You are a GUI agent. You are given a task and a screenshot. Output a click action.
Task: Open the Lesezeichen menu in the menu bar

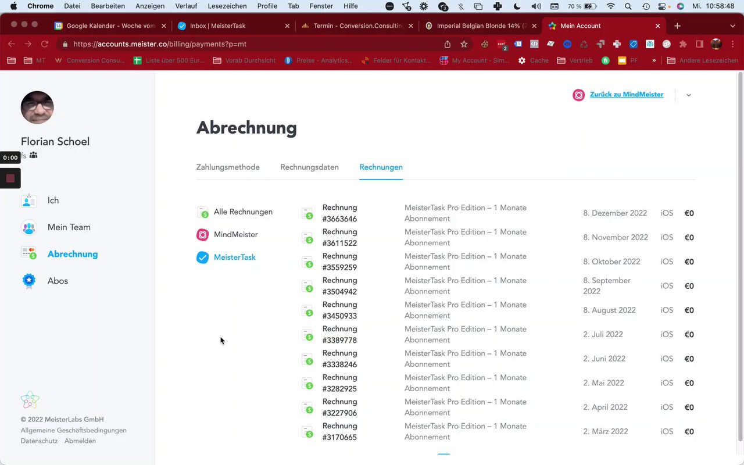[x=227, y=6]
